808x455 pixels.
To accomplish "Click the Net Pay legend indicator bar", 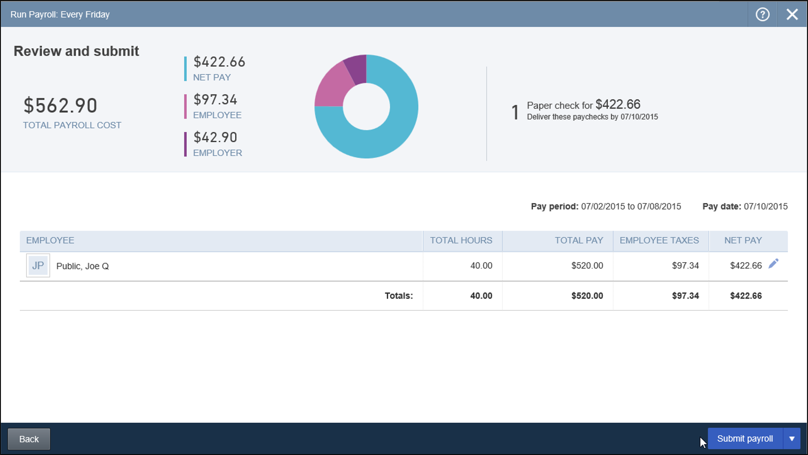I will (x=185, y=68).
